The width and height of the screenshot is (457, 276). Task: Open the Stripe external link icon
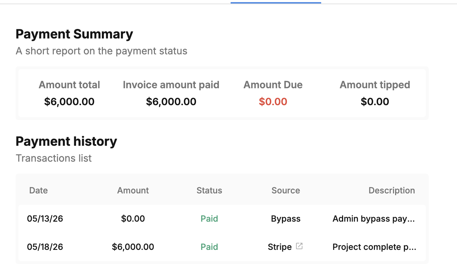pyautogui.click(x=299, y=246)
